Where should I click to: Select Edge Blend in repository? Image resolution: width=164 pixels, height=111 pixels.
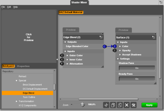(28, 93)
